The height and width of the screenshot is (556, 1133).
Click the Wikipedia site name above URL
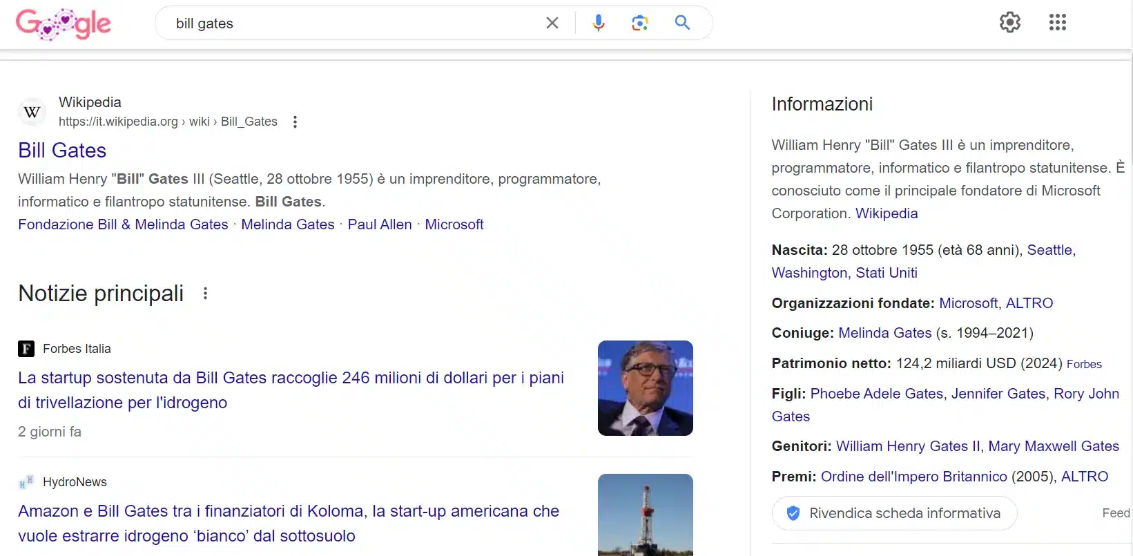tap(90, 102)
